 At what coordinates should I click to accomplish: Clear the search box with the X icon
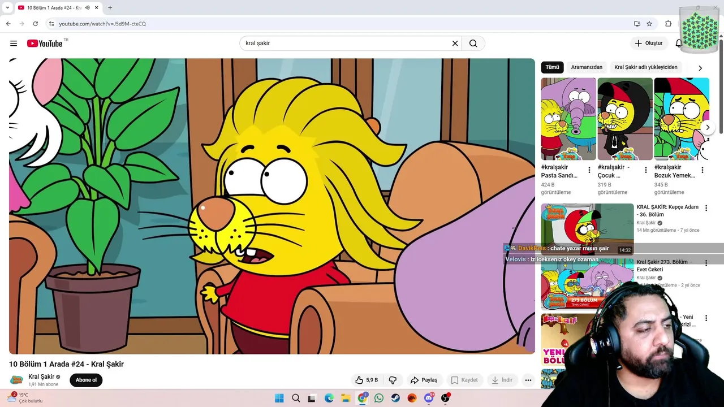[455, 44]
